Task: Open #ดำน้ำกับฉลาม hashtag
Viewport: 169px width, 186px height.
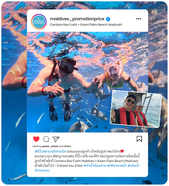Action: point(95,165)
